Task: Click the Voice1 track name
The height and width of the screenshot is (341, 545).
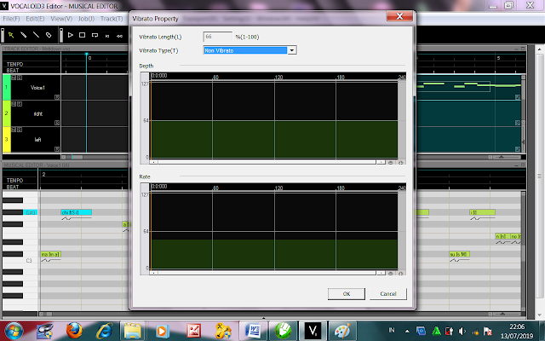Action: tap(37, 88)
